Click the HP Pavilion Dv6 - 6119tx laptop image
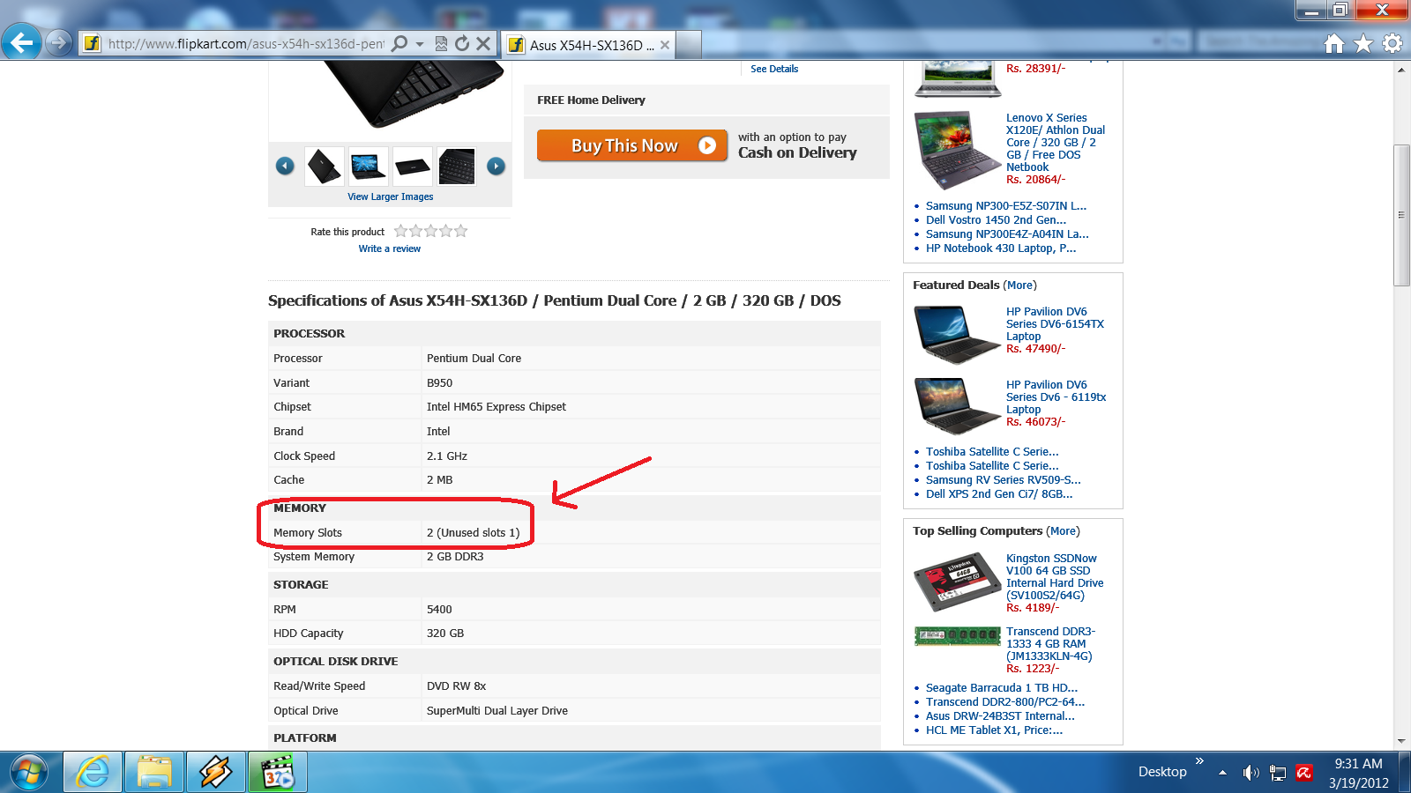 click(958, 406)
